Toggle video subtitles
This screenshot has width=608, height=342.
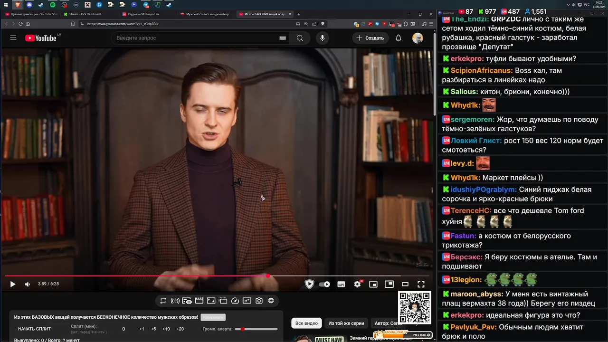pos(341,284)
